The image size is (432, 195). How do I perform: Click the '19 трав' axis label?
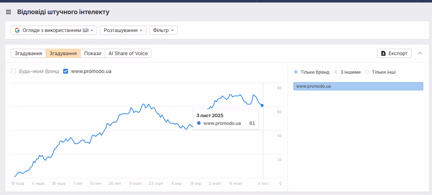(18, 183)
